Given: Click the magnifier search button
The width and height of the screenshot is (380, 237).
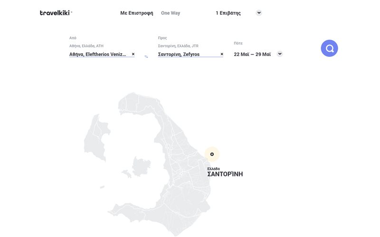Looking at the screenshot, I should tap(329, 48).
